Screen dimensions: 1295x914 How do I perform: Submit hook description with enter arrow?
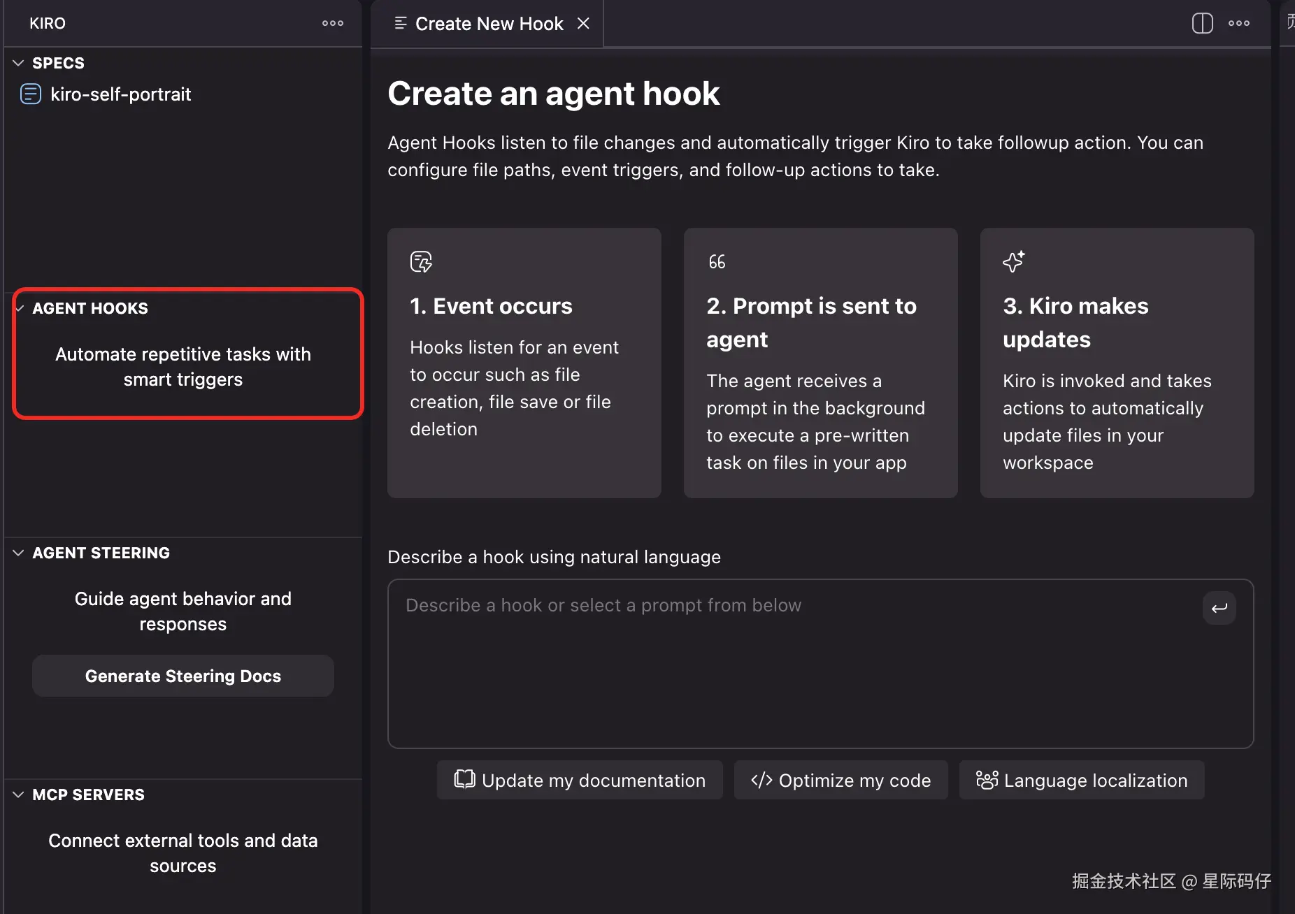[x=1219, y=608]
